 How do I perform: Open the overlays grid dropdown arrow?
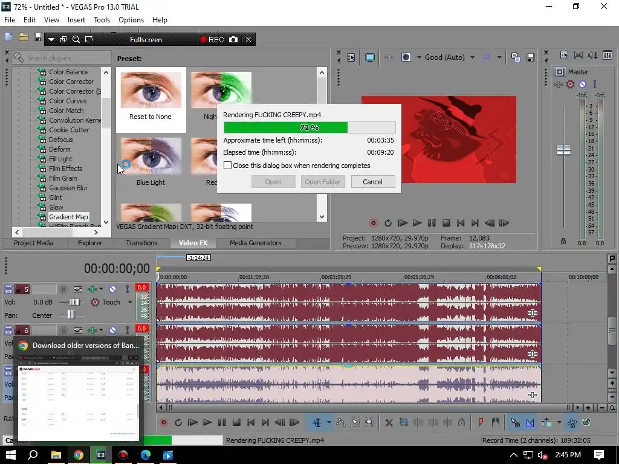[499, 57]
